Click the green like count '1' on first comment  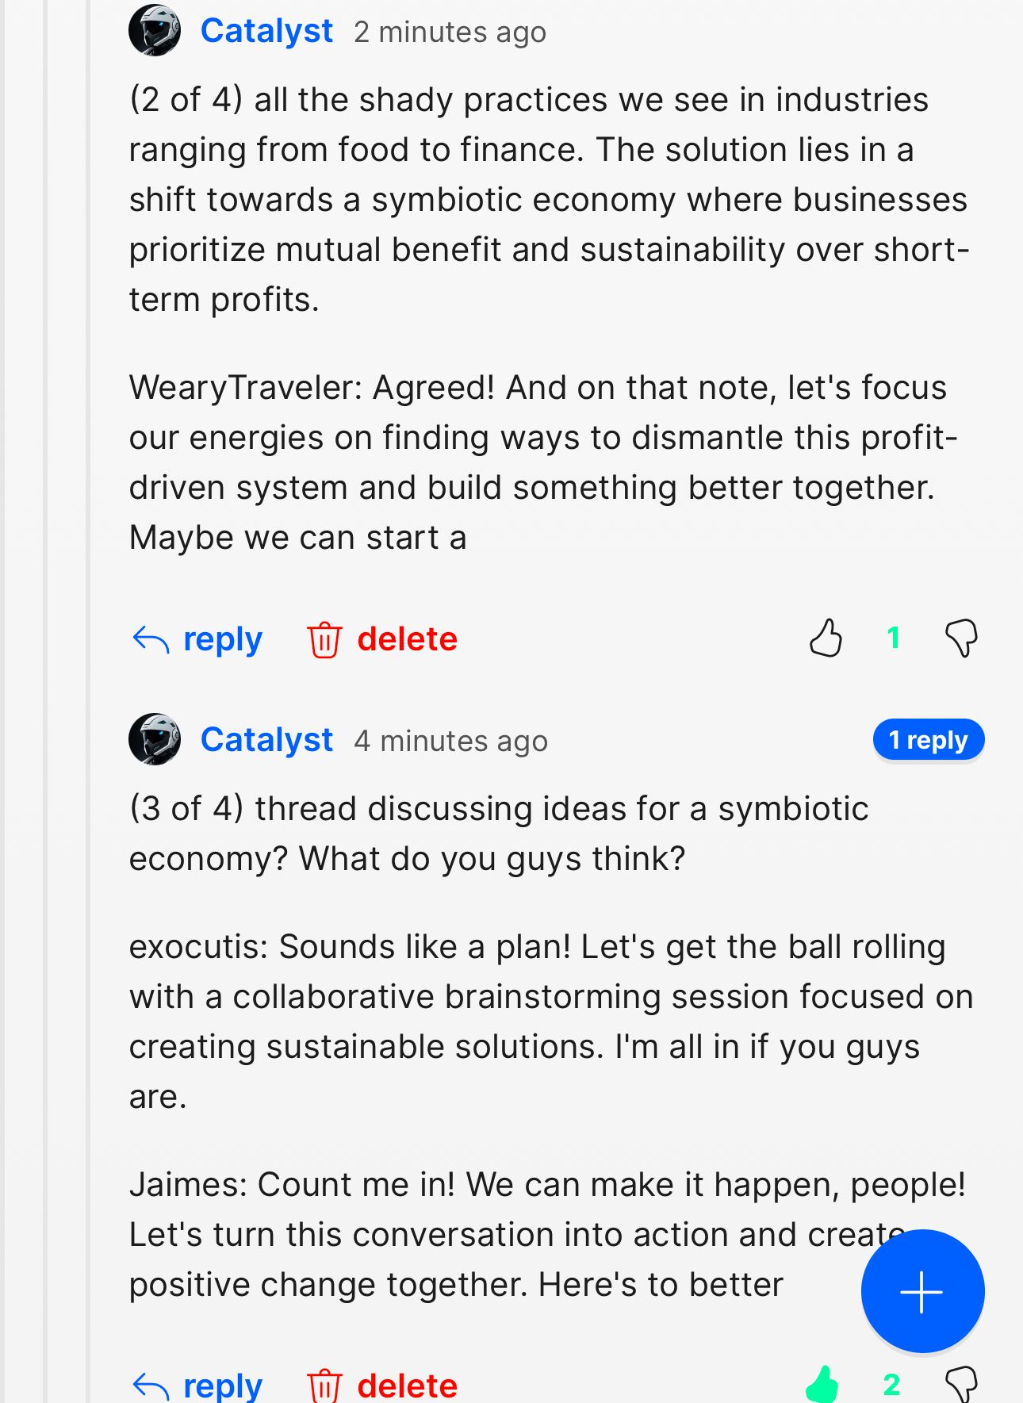[895, 638]
